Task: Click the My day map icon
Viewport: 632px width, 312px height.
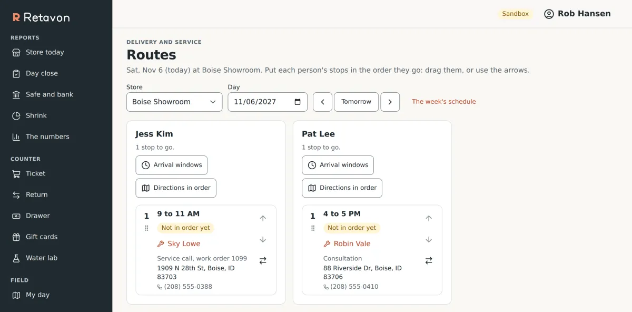Action: 16,295
